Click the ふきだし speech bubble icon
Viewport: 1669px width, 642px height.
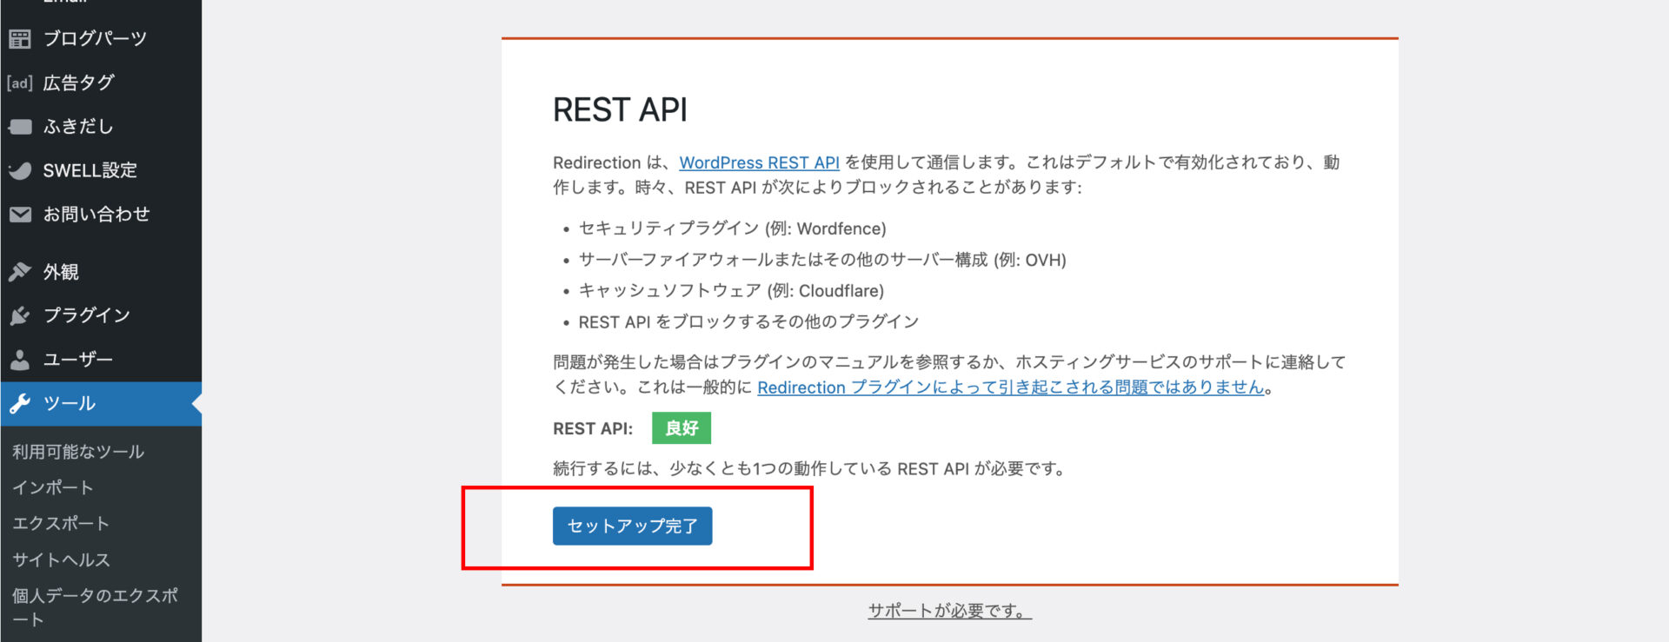[20, 127]
